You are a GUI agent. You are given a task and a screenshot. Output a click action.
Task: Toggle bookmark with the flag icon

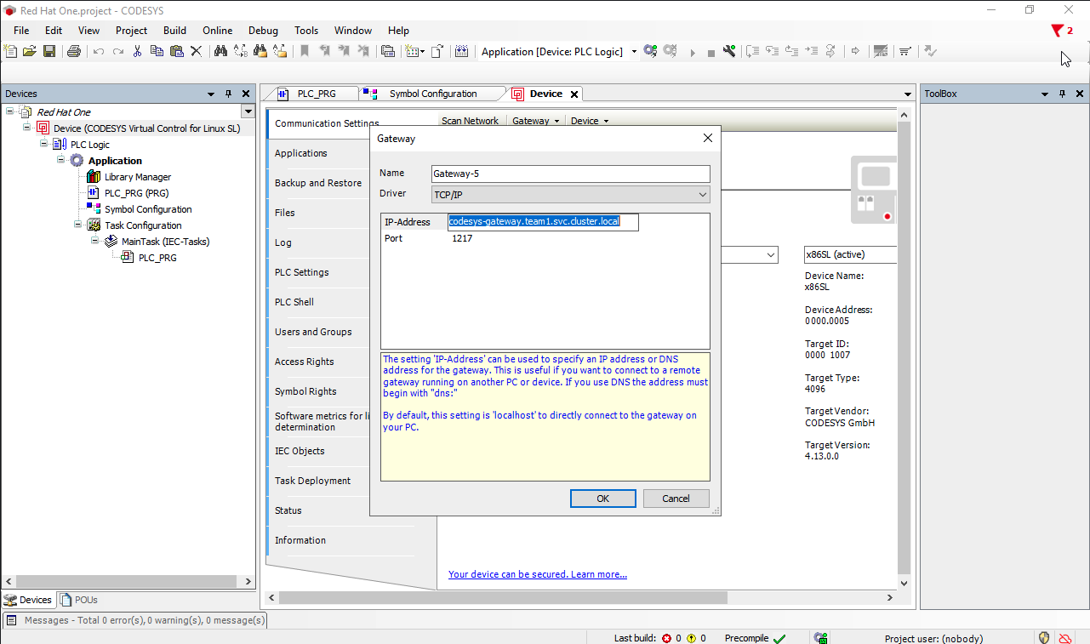305,51
